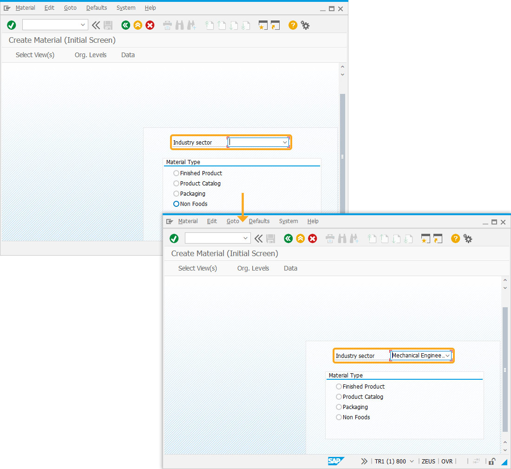Click Org. Levels button in back window
The width and height of the screenshot is (511, 469).
click(91, 55)
